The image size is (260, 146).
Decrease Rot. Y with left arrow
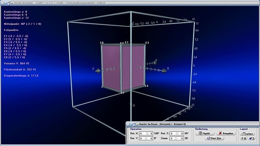tap(141, 138)
